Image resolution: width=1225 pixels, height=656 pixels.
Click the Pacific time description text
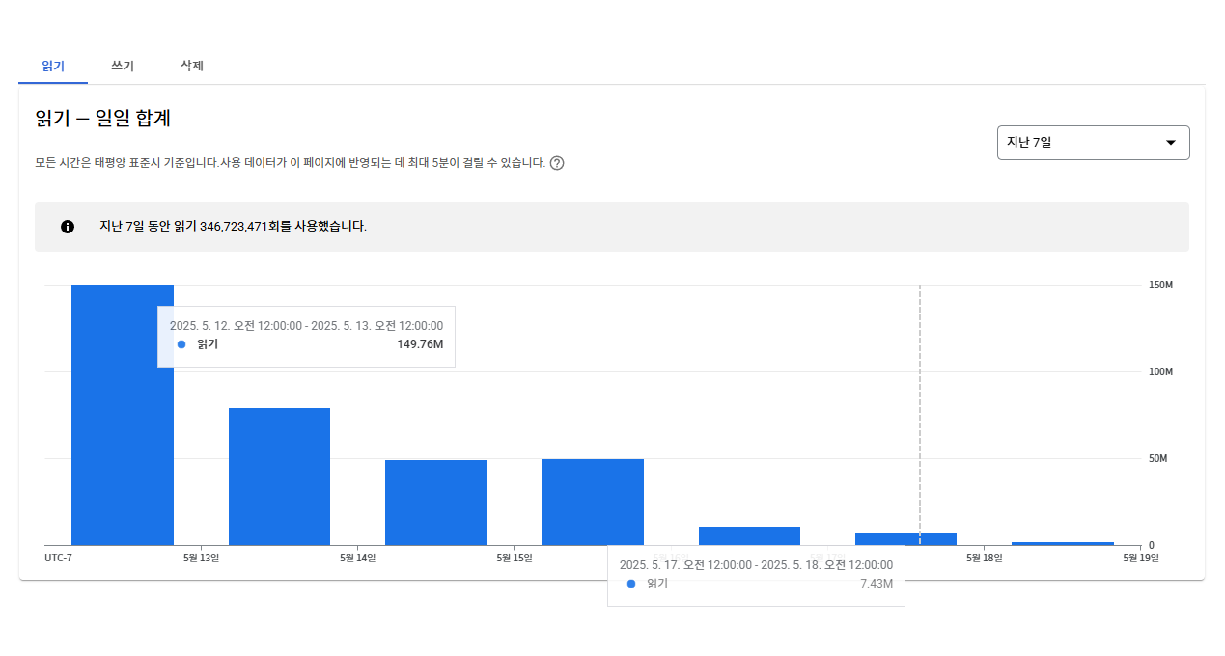coord(290,163)
